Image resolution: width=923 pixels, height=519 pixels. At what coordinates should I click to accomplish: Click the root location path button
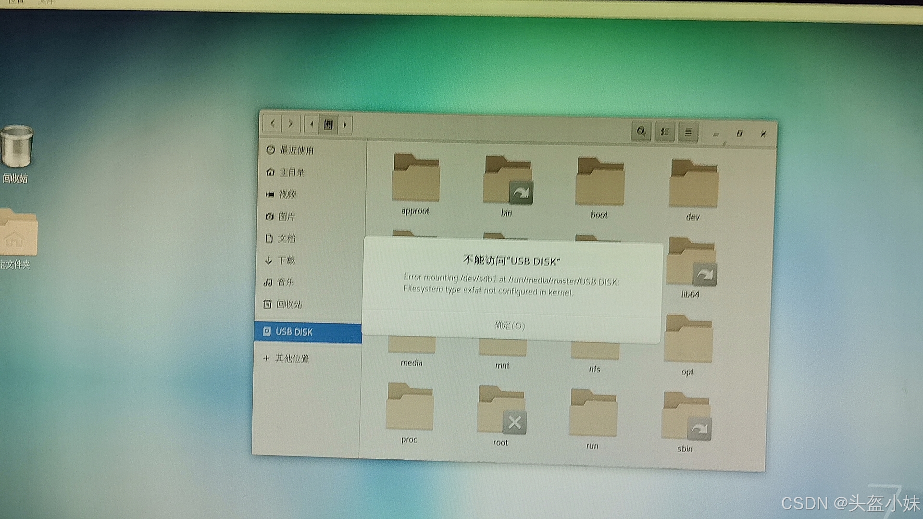tap(328, 125)
